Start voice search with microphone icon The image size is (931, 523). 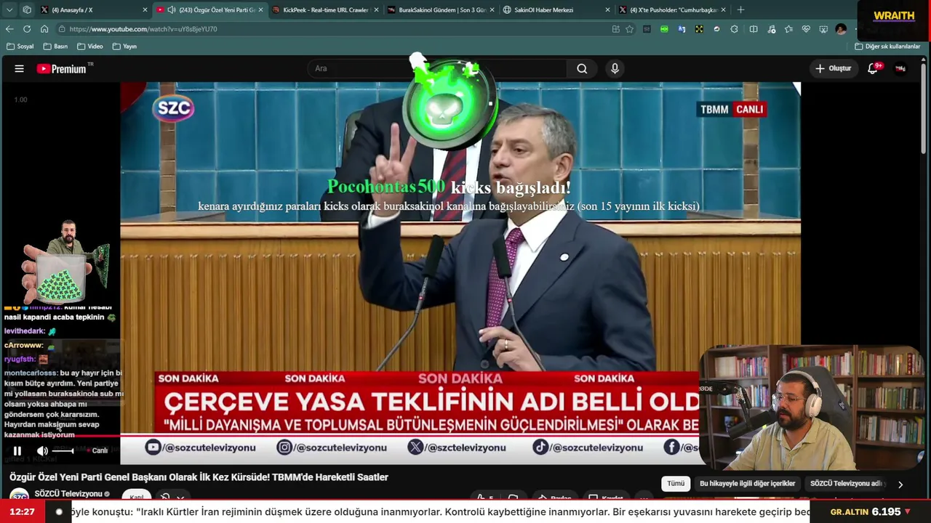tap(615, 68)
